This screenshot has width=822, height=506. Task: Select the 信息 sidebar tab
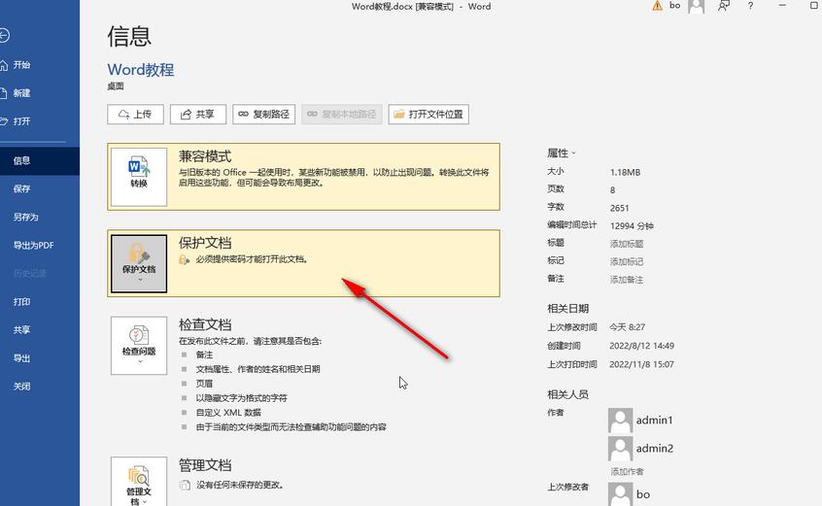click(x=40, y=161)
